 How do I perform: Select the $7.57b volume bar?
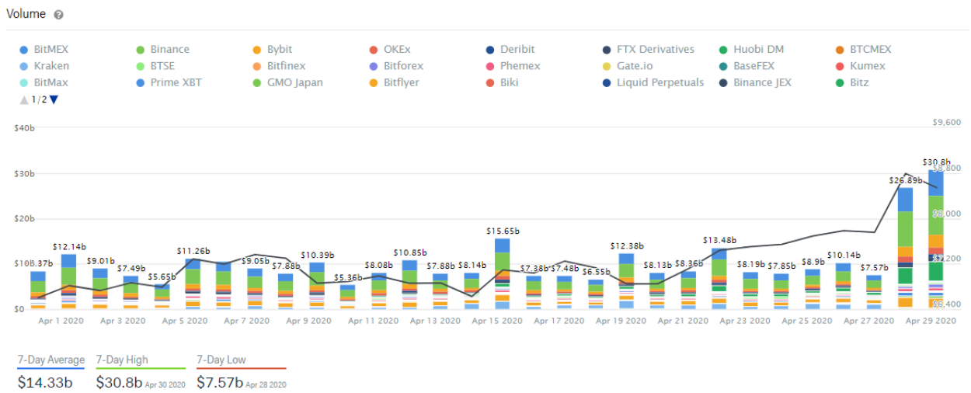[874, 292]
